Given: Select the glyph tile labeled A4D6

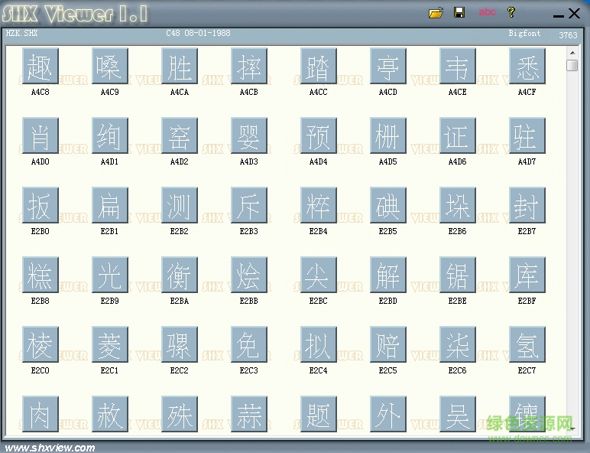Looking at the screenshot, I should pos(457,136).
